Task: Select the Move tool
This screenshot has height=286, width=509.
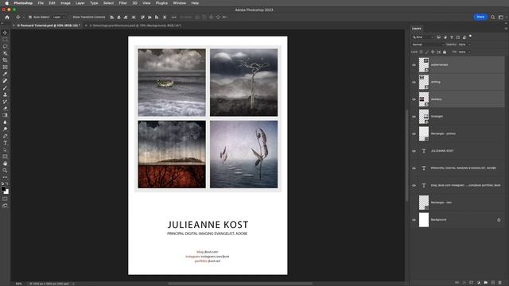Action: pyautogui.click(x=5, y=33)
